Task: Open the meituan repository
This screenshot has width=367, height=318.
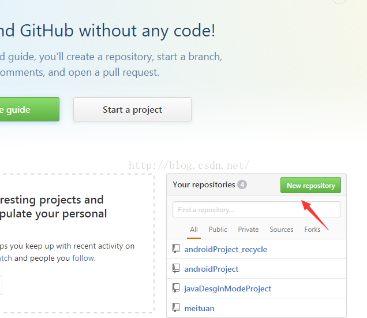Action: tap(200, 308)
